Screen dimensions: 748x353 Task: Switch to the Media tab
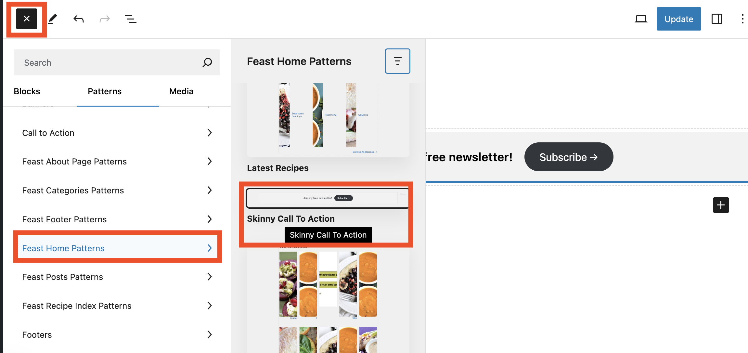181,91
